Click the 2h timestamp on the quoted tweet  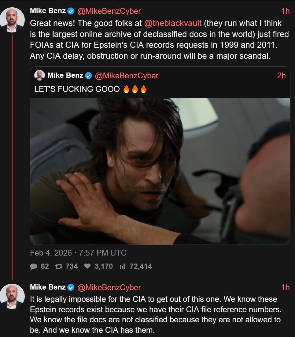pos(281,76)
